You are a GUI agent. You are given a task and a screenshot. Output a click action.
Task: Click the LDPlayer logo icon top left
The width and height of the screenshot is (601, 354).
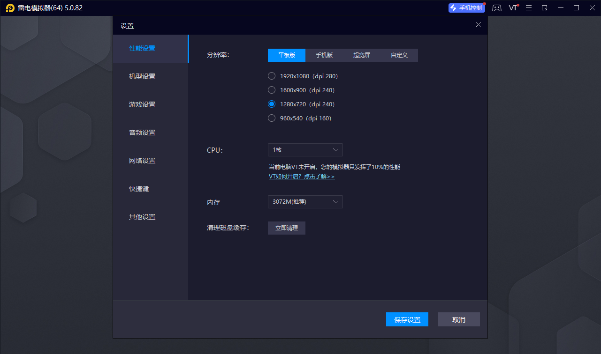[x=10, y=8]
